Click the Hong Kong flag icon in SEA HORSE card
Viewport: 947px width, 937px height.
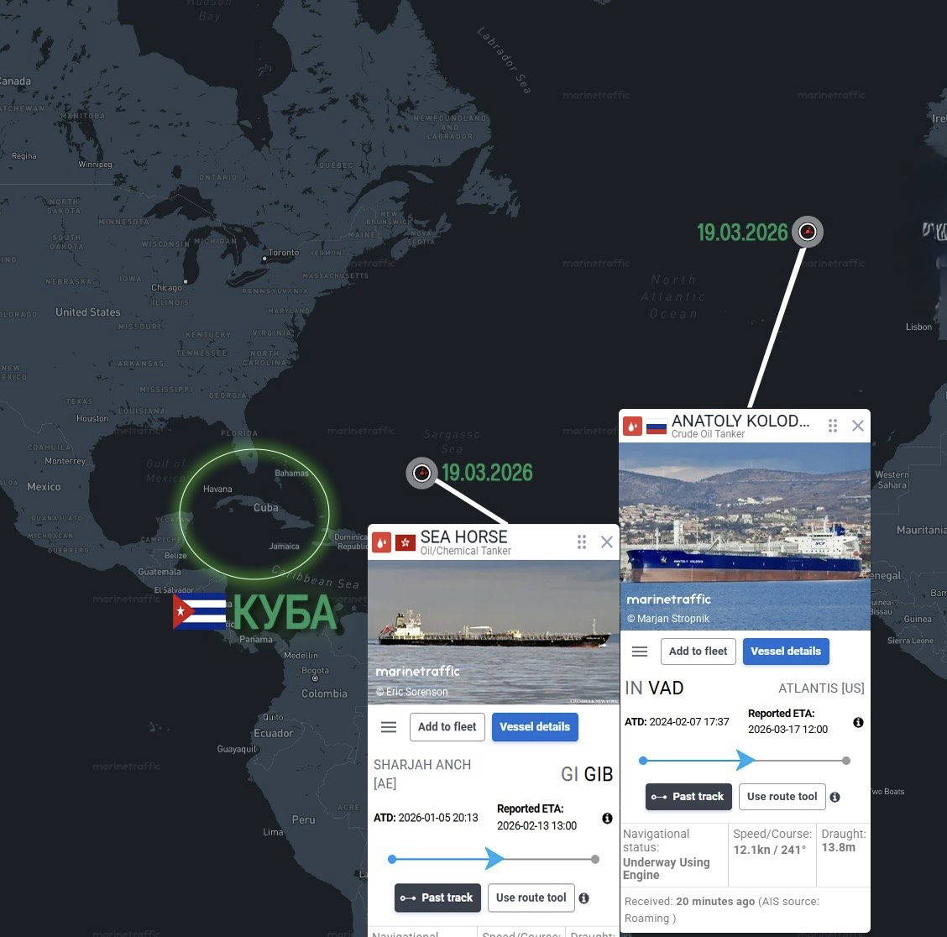pos(405,542)
